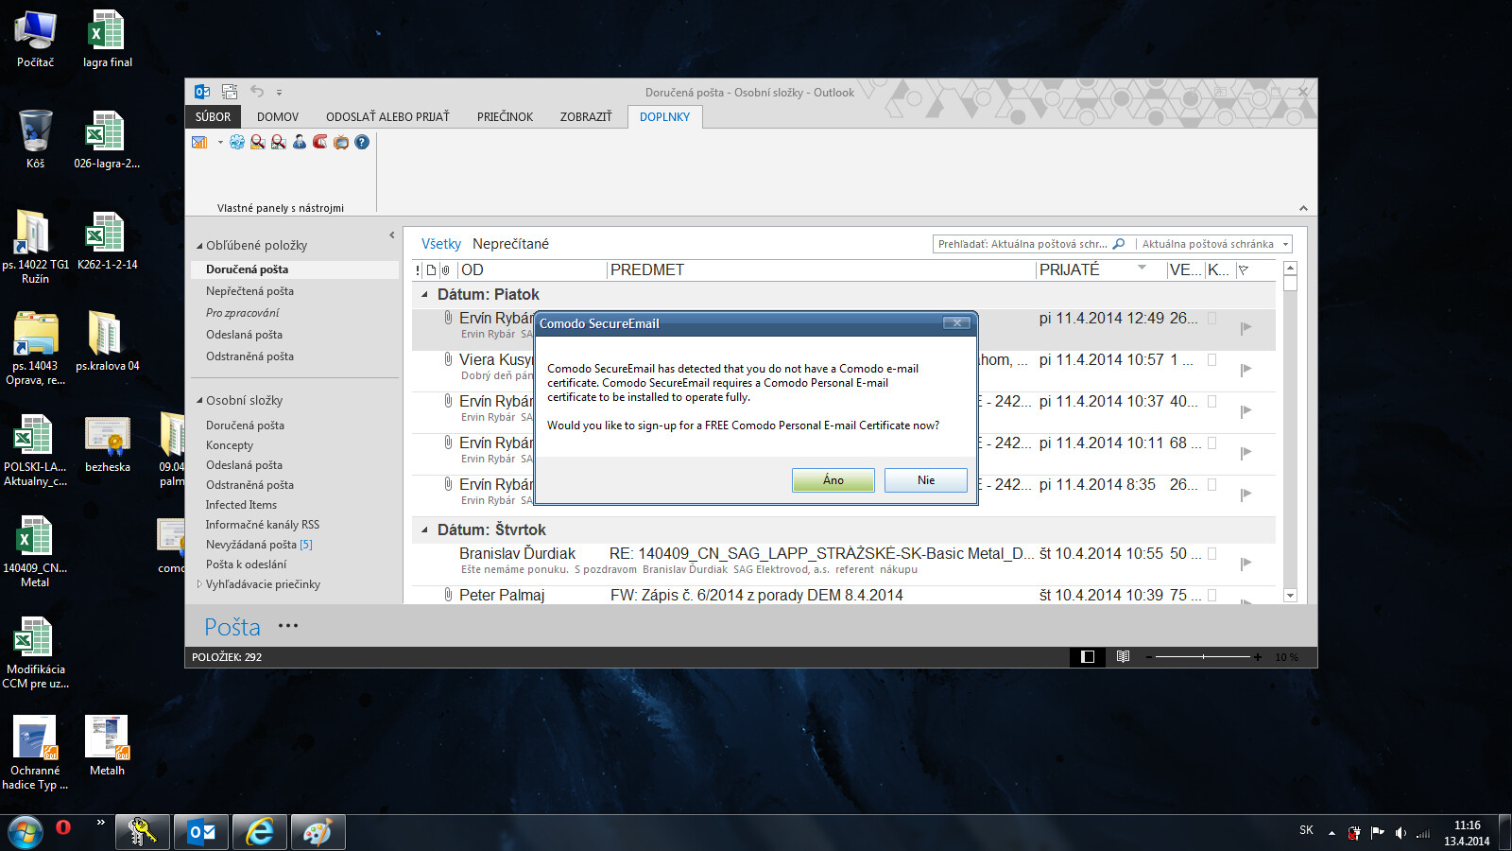1512x851 pixels.
Task: Click the red Opera icon beside Start
Action: (63, 826)
